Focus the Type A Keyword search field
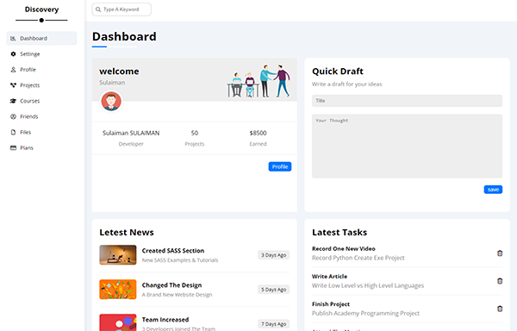This screenshot has width=517, height=331. click(x=121, y=9)
